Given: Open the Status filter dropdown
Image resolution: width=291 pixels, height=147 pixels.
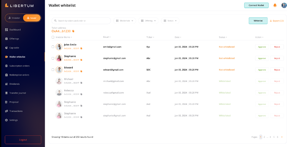Looking at the screenshot, I should (170, 21).
